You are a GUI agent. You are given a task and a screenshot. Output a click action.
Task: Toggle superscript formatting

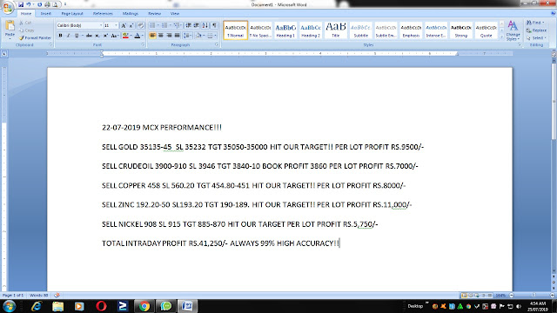point(105,36)
